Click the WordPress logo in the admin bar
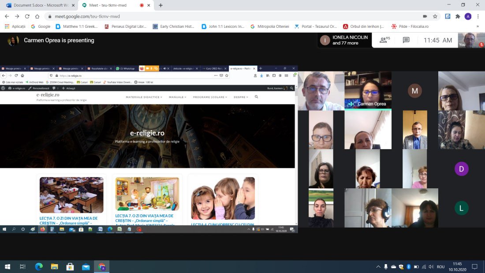Viewport: 485px width, 273px height. click(x=3, y=88)
